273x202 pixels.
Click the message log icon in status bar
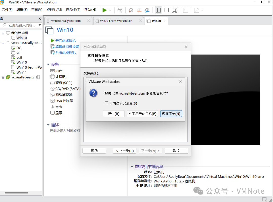tap(264, 199)
